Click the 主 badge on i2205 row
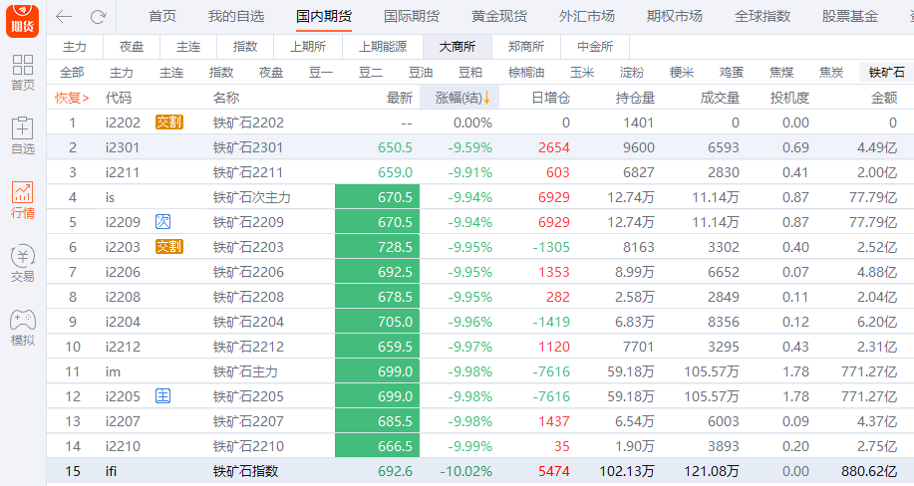This screenshot has height=486, width=914. coord(163,396)
